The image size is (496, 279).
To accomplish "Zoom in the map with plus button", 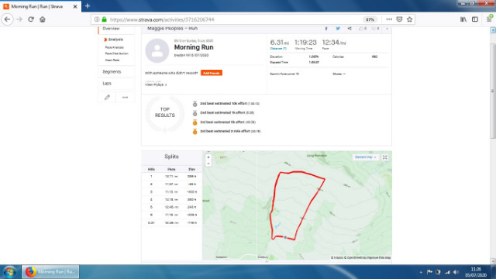I will pos(208,157).
